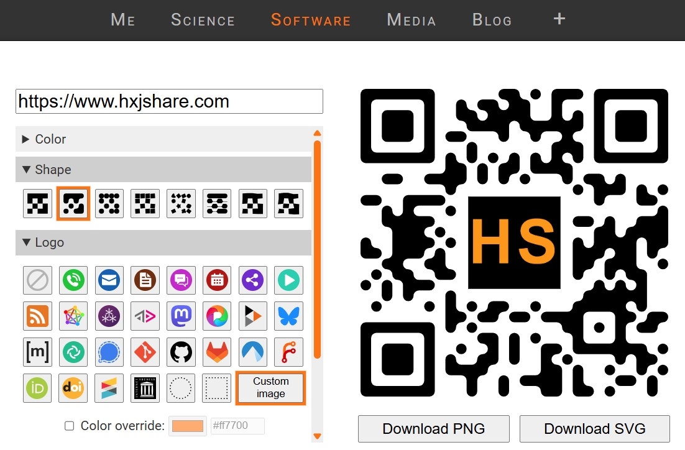Choose the no-logo option
Screen dimensions: 685x450
pyautogui.click(x=37, y=280)
